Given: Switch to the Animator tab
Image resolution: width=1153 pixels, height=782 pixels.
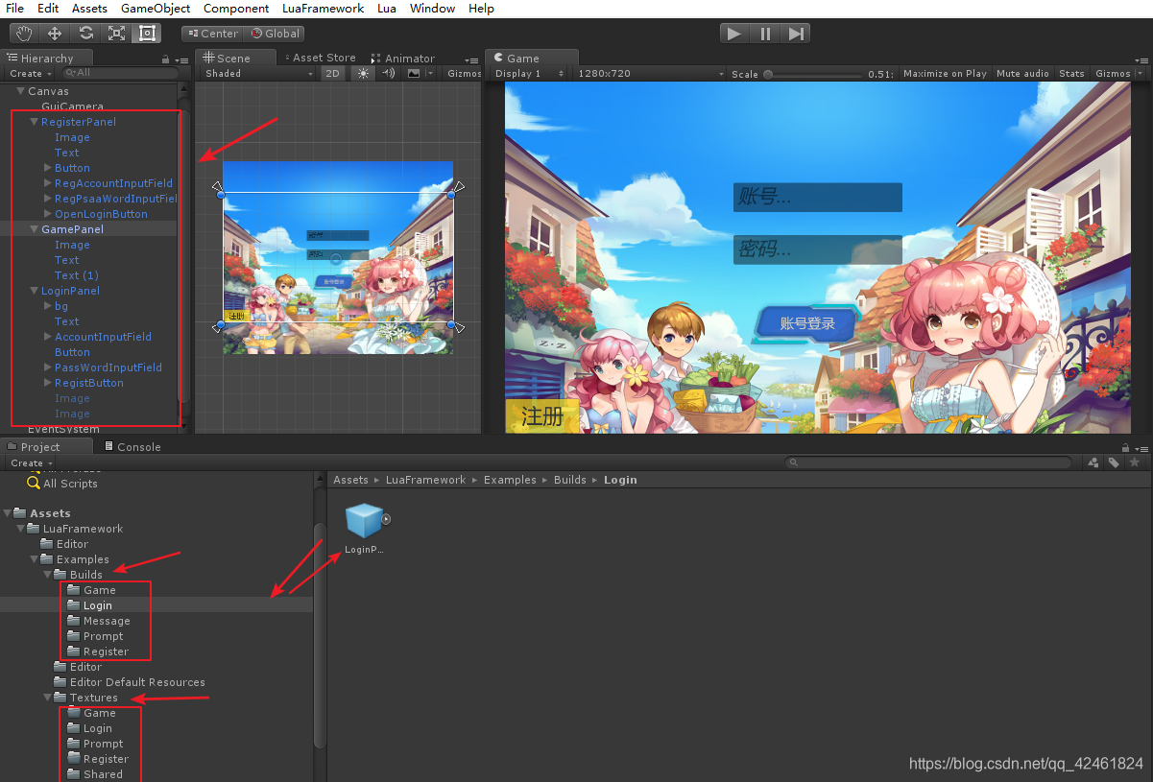Looking at the screenshot, I should (x=403, y=59).
